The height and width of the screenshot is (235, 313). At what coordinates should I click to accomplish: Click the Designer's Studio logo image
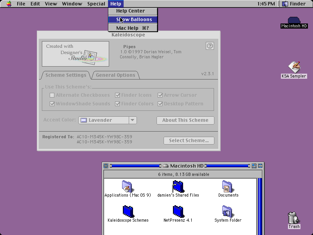(x=76, y=54)
